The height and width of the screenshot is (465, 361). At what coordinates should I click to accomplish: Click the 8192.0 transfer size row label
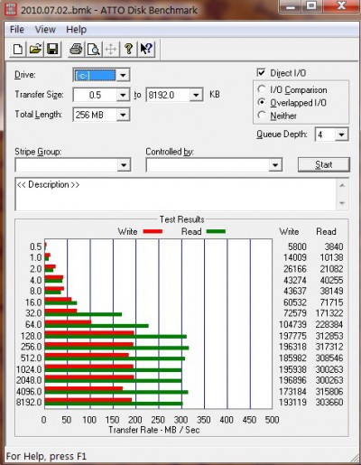(29, 403)
